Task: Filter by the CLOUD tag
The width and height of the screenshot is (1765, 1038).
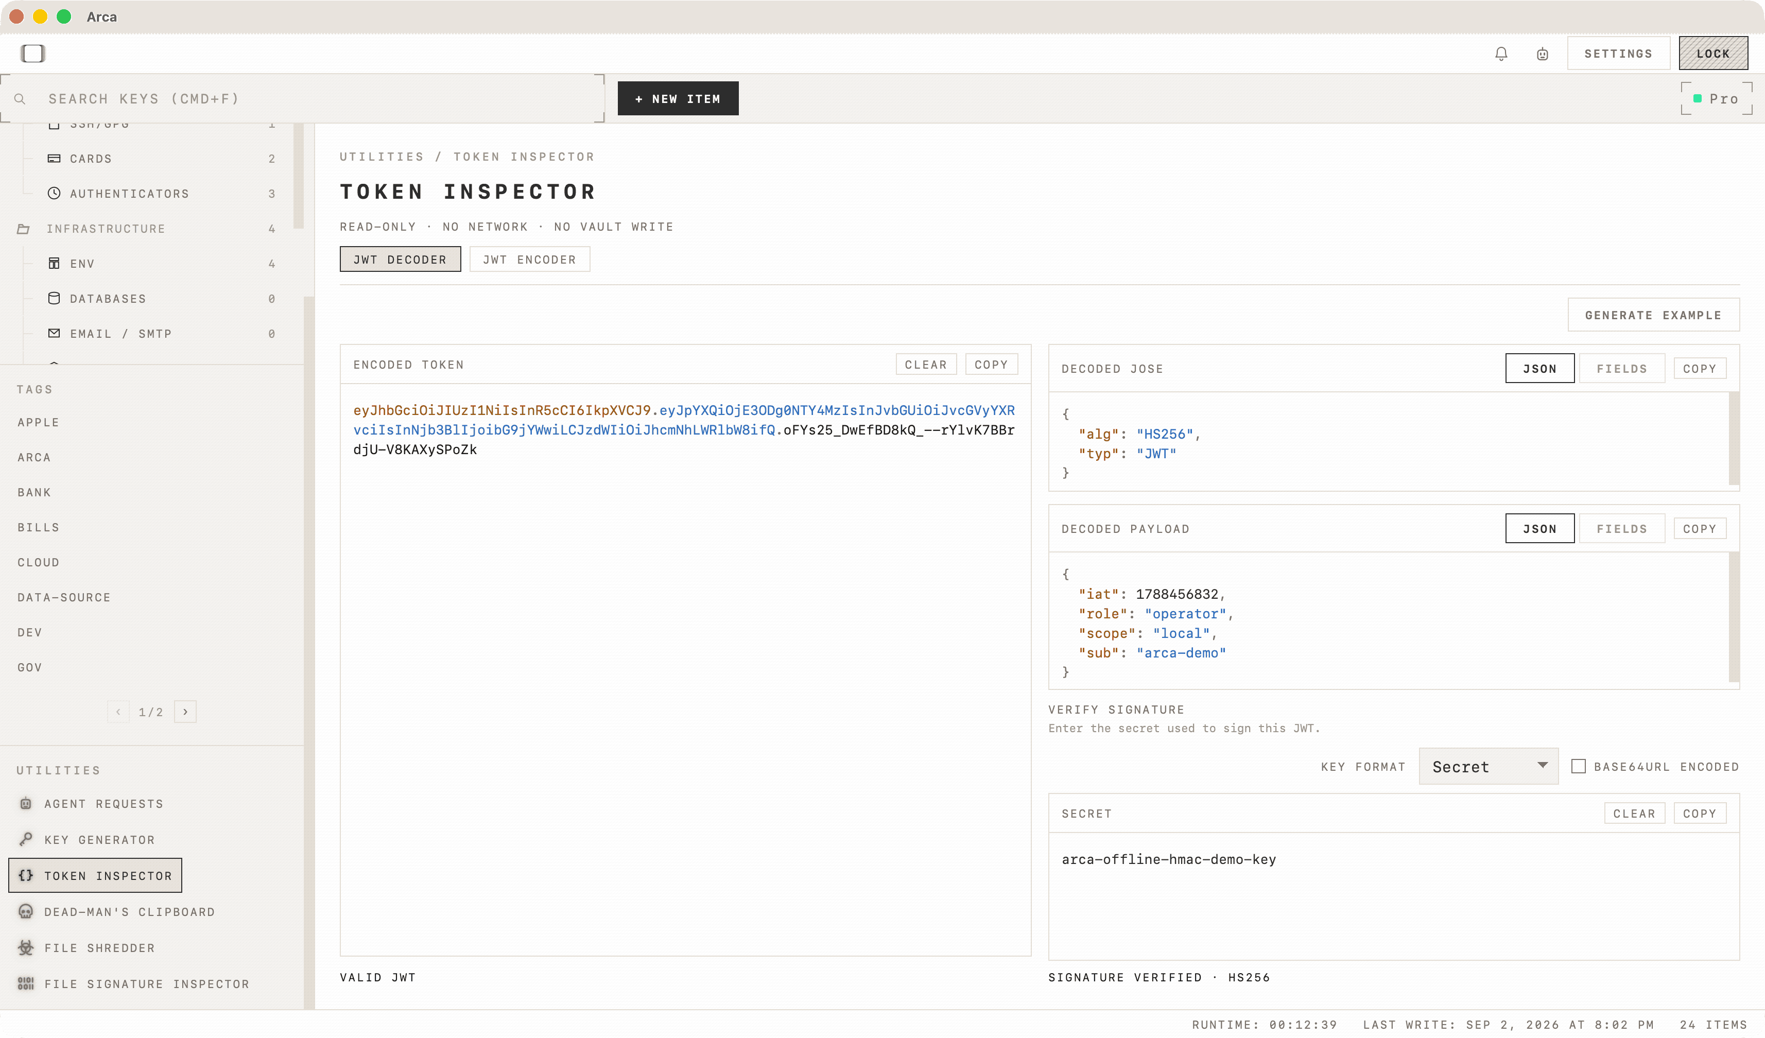Action: click(x=39, y=562)
